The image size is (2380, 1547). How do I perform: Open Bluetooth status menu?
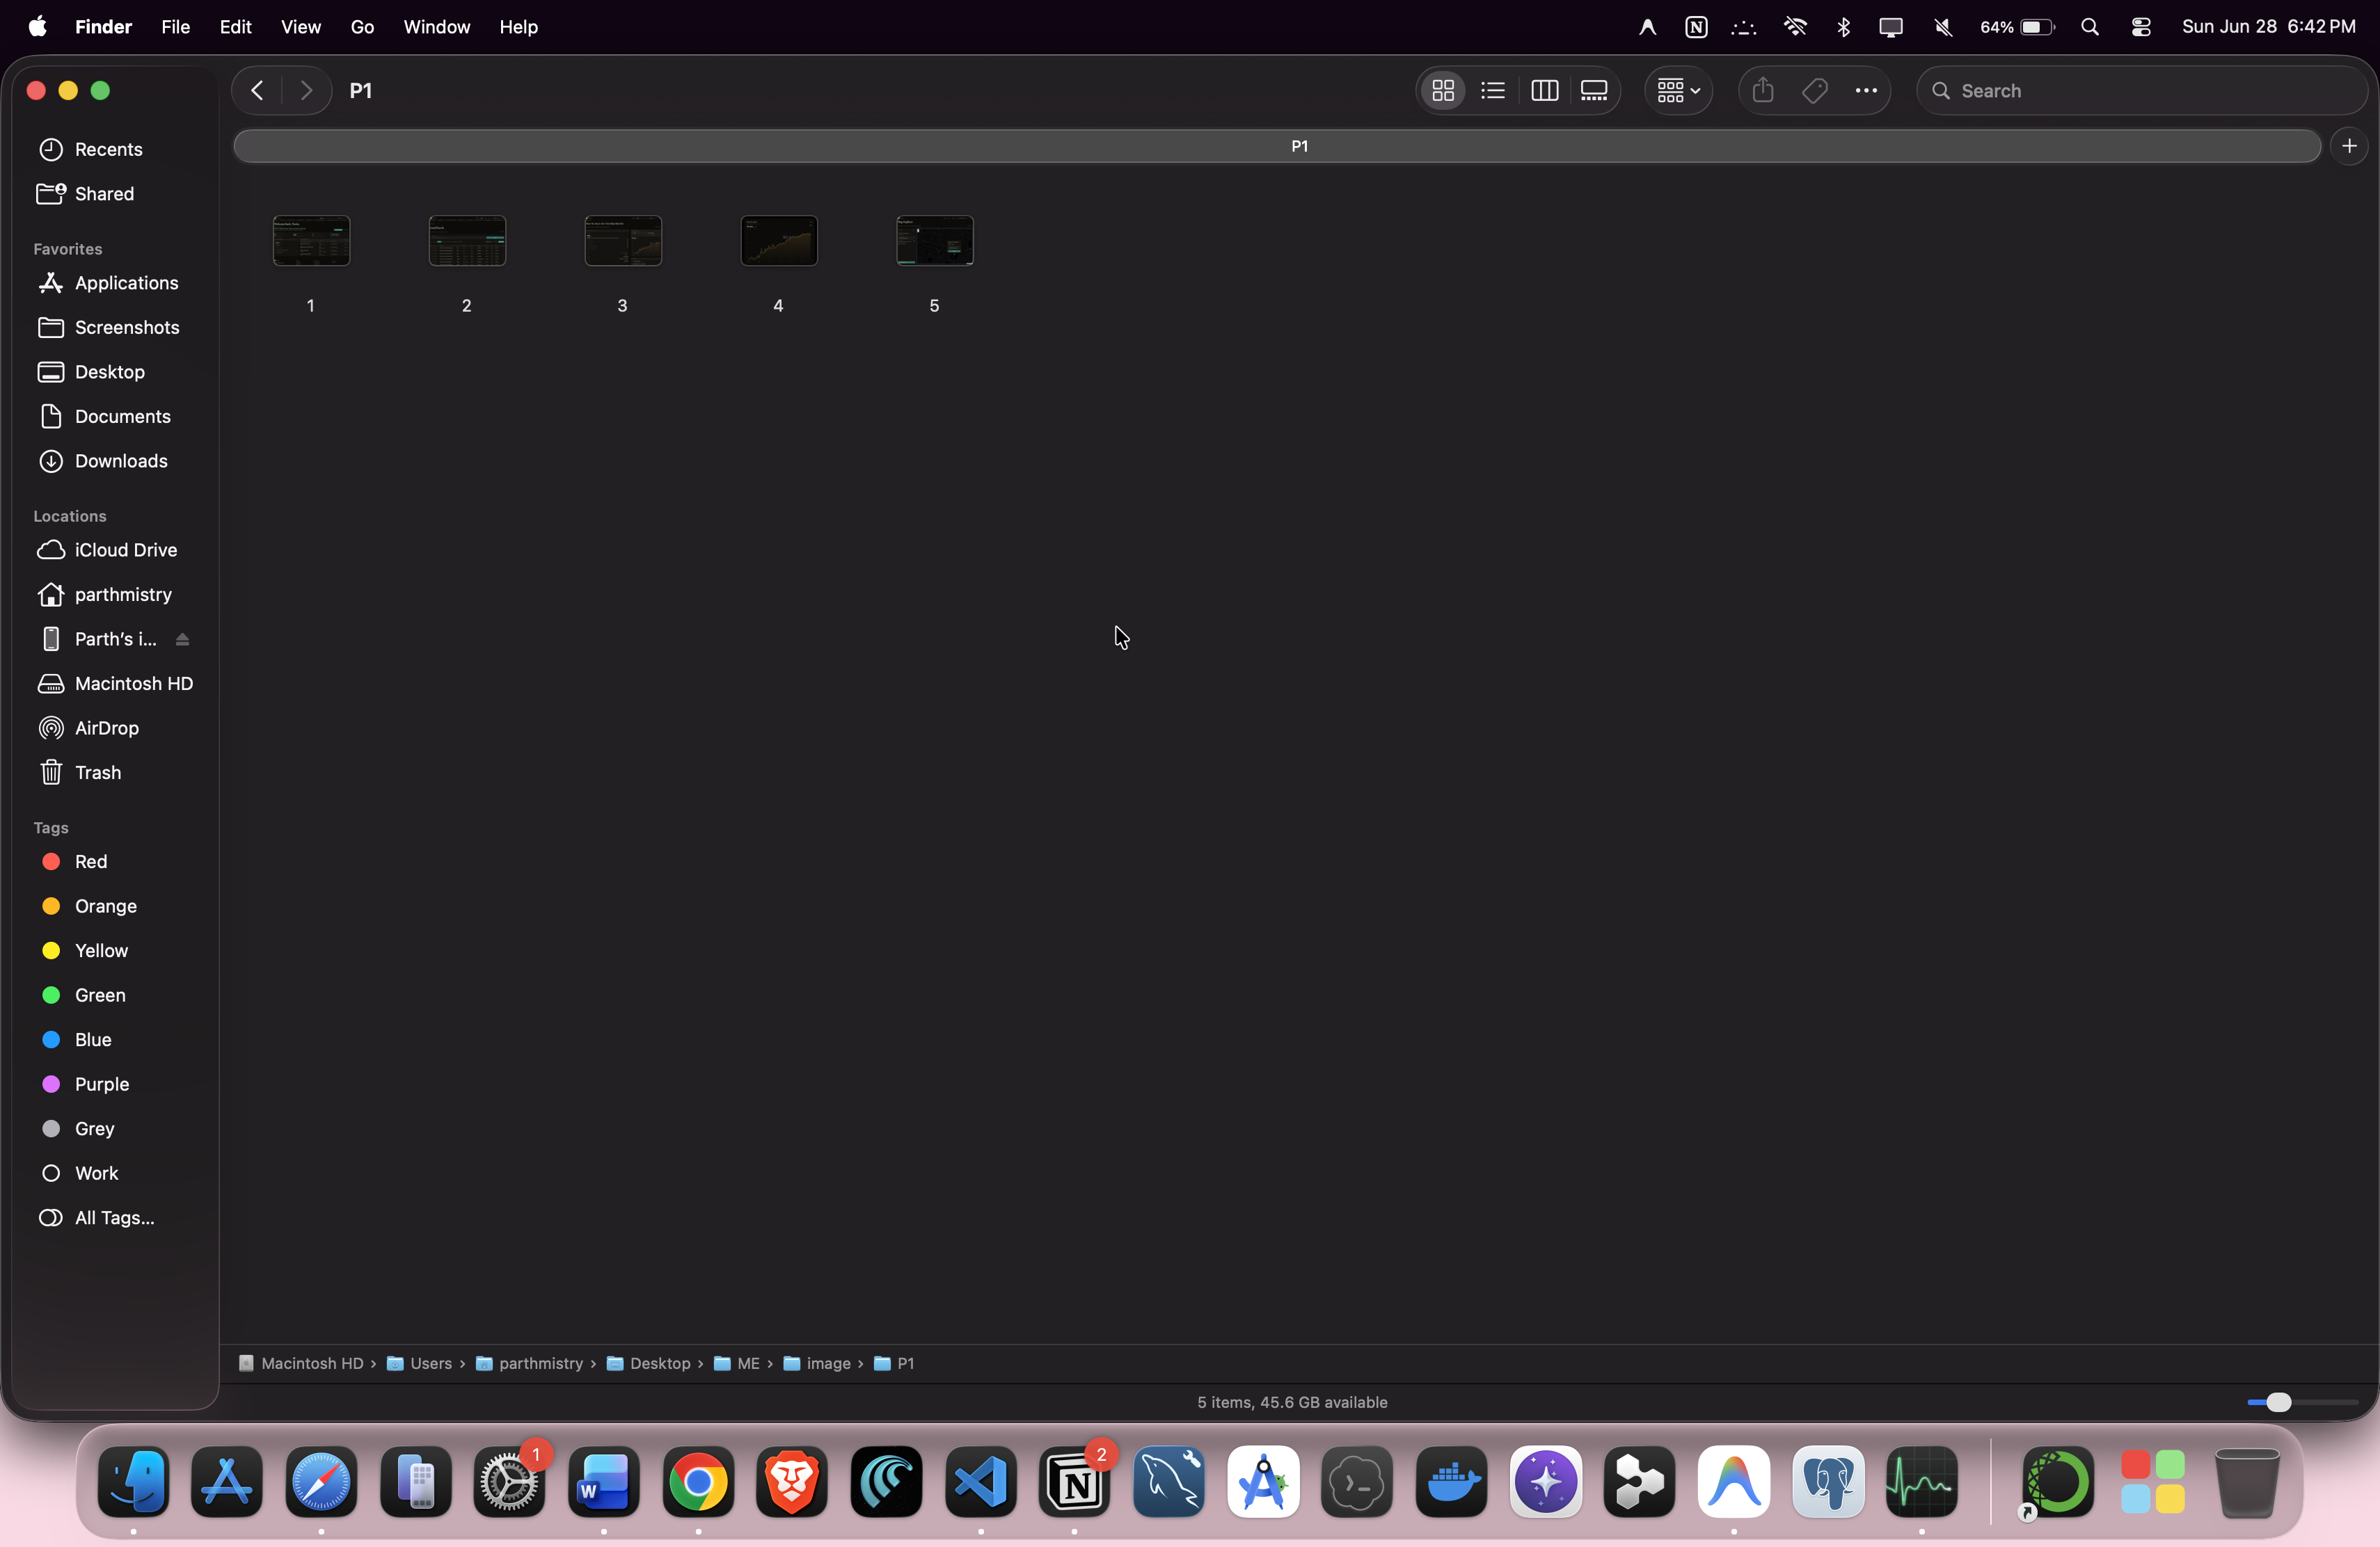click(x=1843, y=27)
